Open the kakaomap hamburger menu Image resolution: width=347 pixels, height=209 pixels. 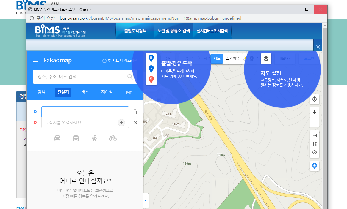click(x=35, y=60)
